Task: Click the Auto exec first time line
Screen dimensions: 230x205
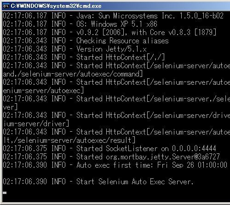Action: tap(115, 165)
